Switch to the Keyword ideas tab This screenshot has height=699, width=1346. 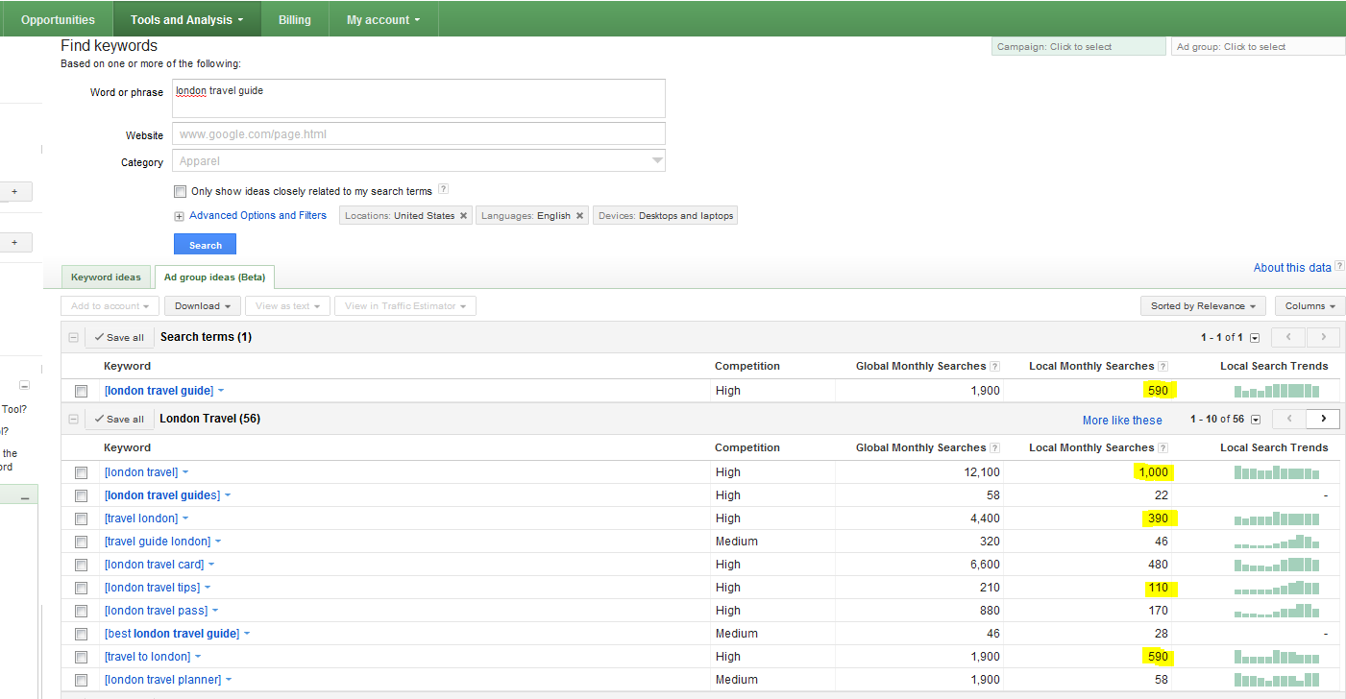tap(106, 277)
